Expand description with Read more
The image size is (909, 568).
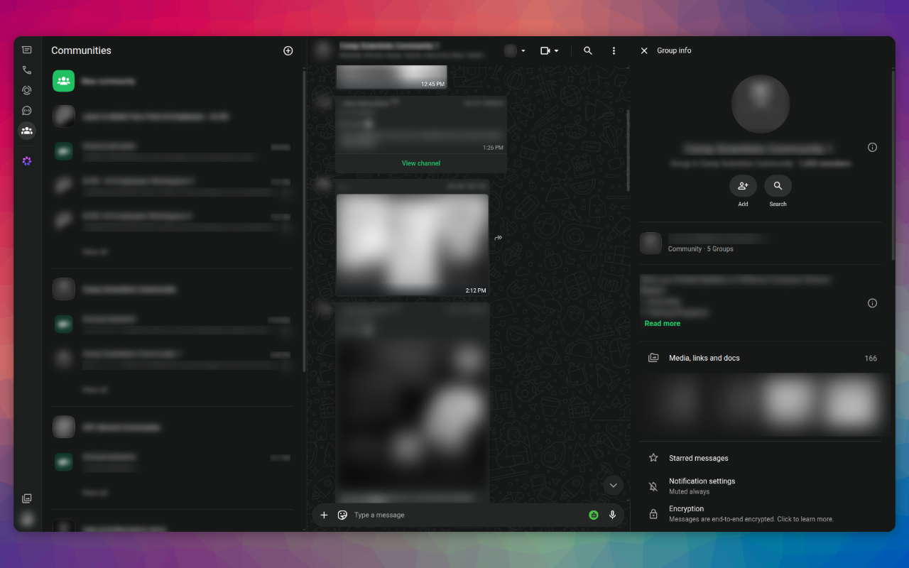[663, 324]
